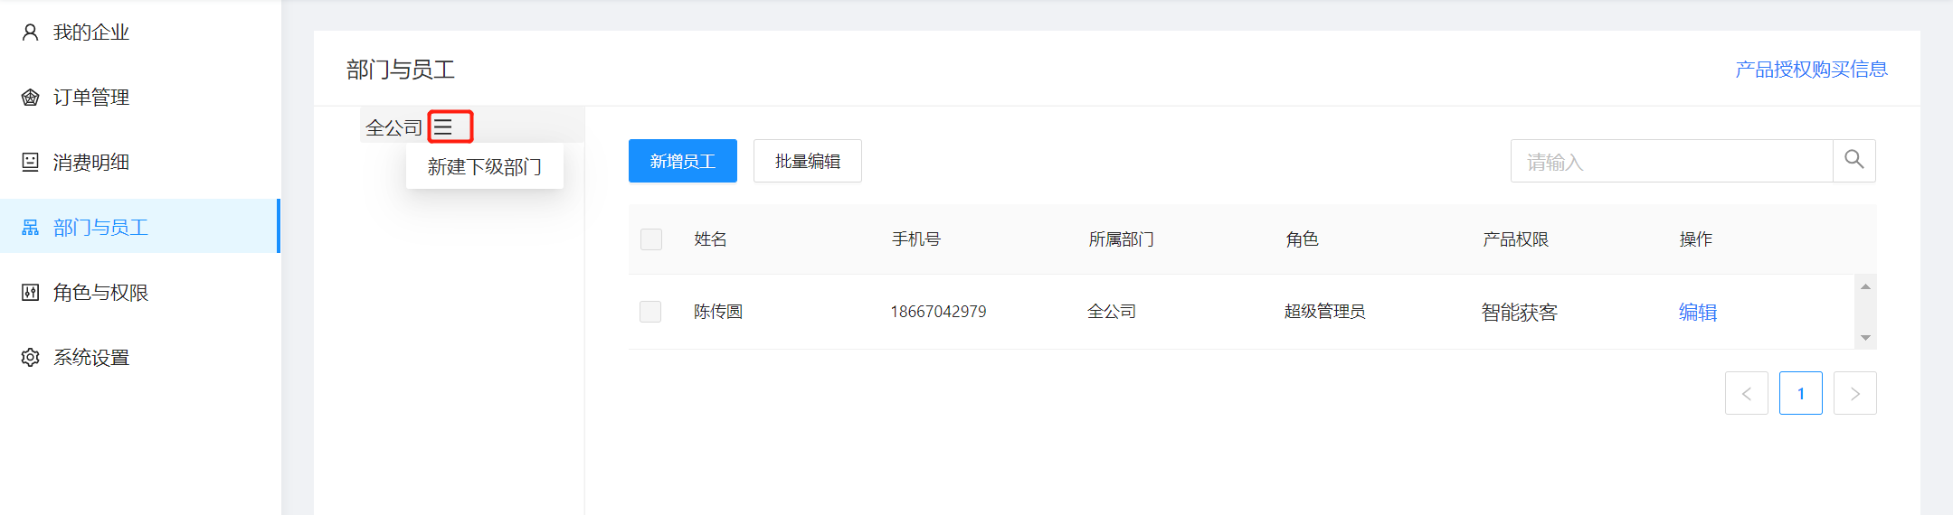Go to the next page arrow
This screenshot has width=1953, height=515.
(1854, 394)
